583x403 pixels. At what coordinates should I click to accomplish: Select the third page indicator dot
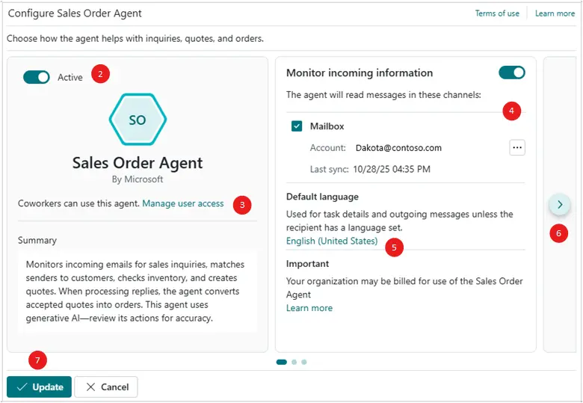[304, 362]
